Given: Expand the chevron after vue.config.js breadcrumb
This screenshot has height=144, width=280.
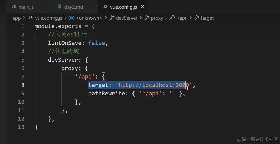Looking at the screenshot, I should (65, 18).
